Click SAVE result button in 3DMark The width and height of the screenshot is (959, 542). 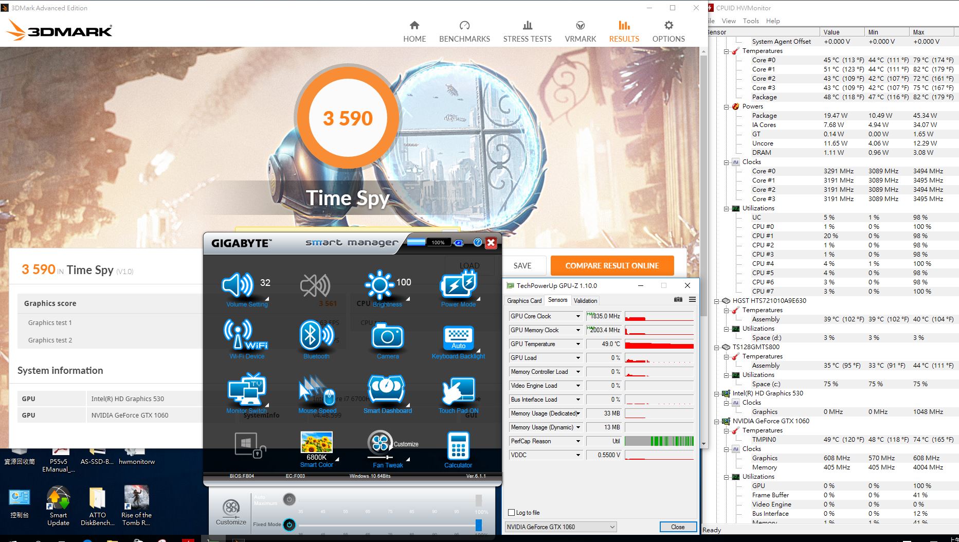tap(522, 265)
